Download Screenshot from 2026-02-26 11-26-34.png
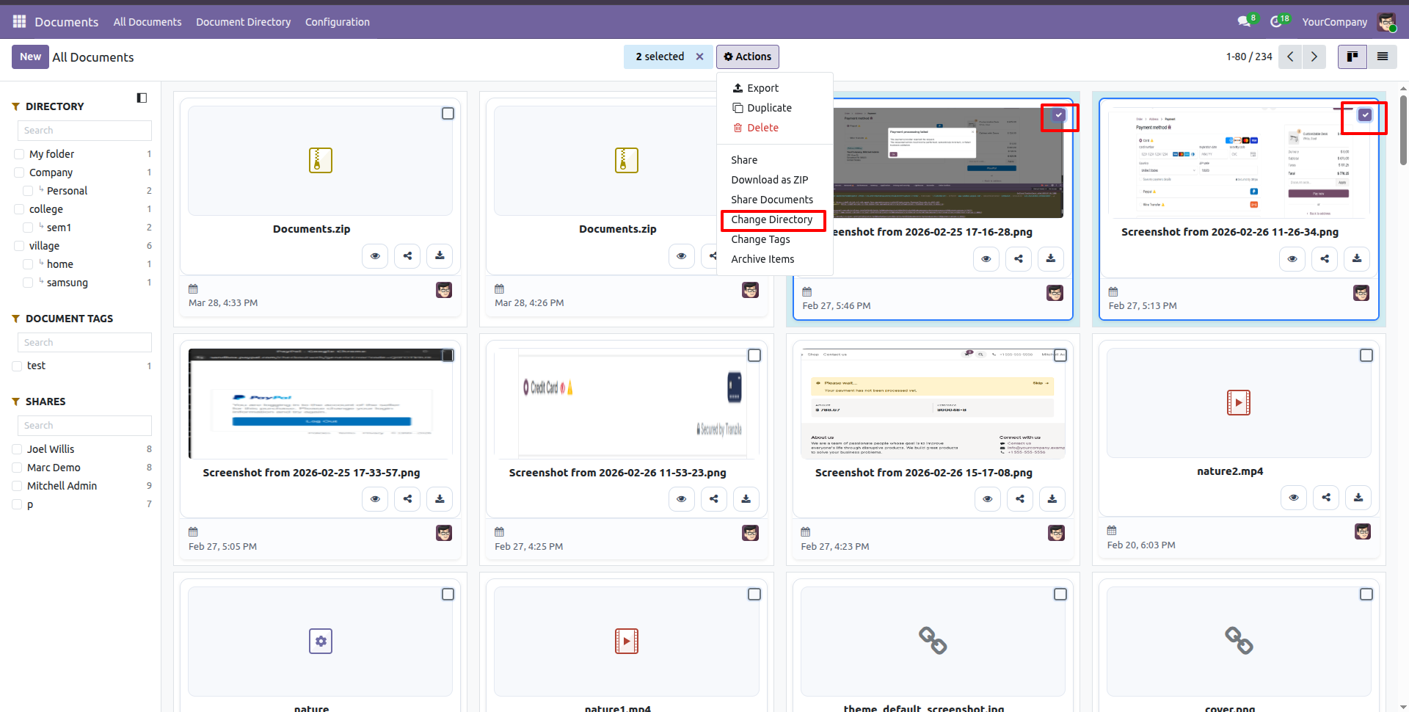Image resolution: width=1409 pixels, height=712 pixels. 1356,258
